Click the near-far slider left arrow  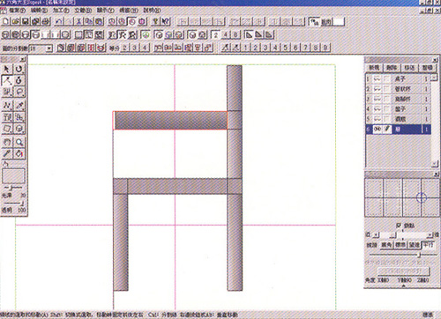point(376,235)
